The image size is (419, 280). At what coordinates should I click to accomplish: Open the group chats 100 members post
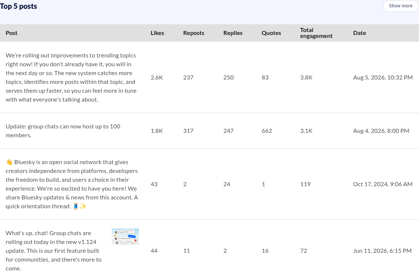[63, 131]
